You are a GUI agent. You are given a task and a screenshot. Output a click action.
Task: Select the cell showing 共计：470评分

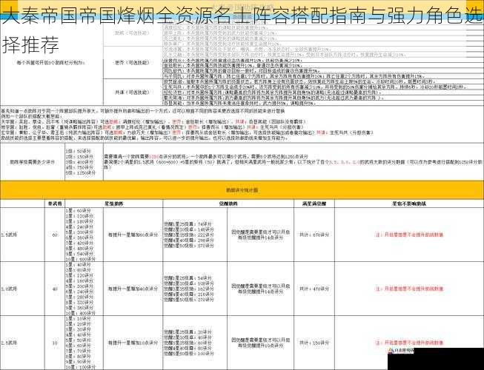pos(314,289)
